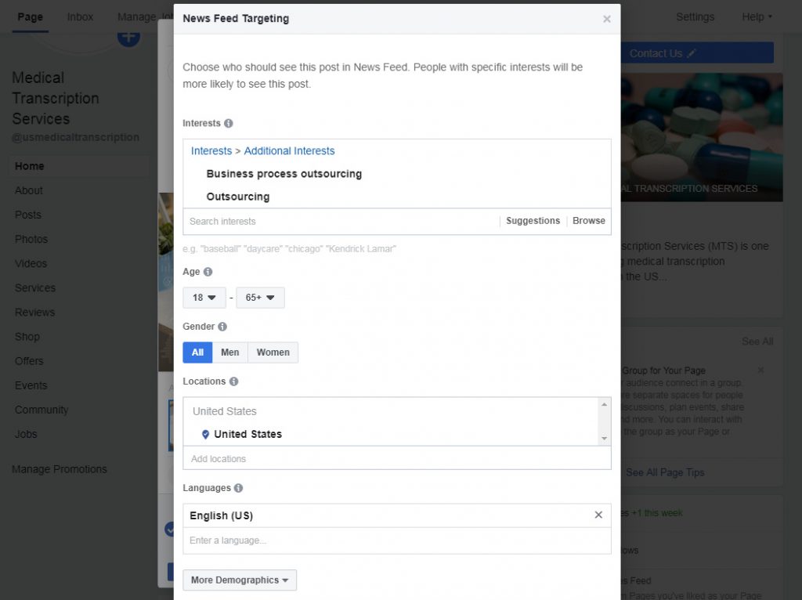Open Services in the page sidebar
802x600 pixels.
click(x=34, y=288)
